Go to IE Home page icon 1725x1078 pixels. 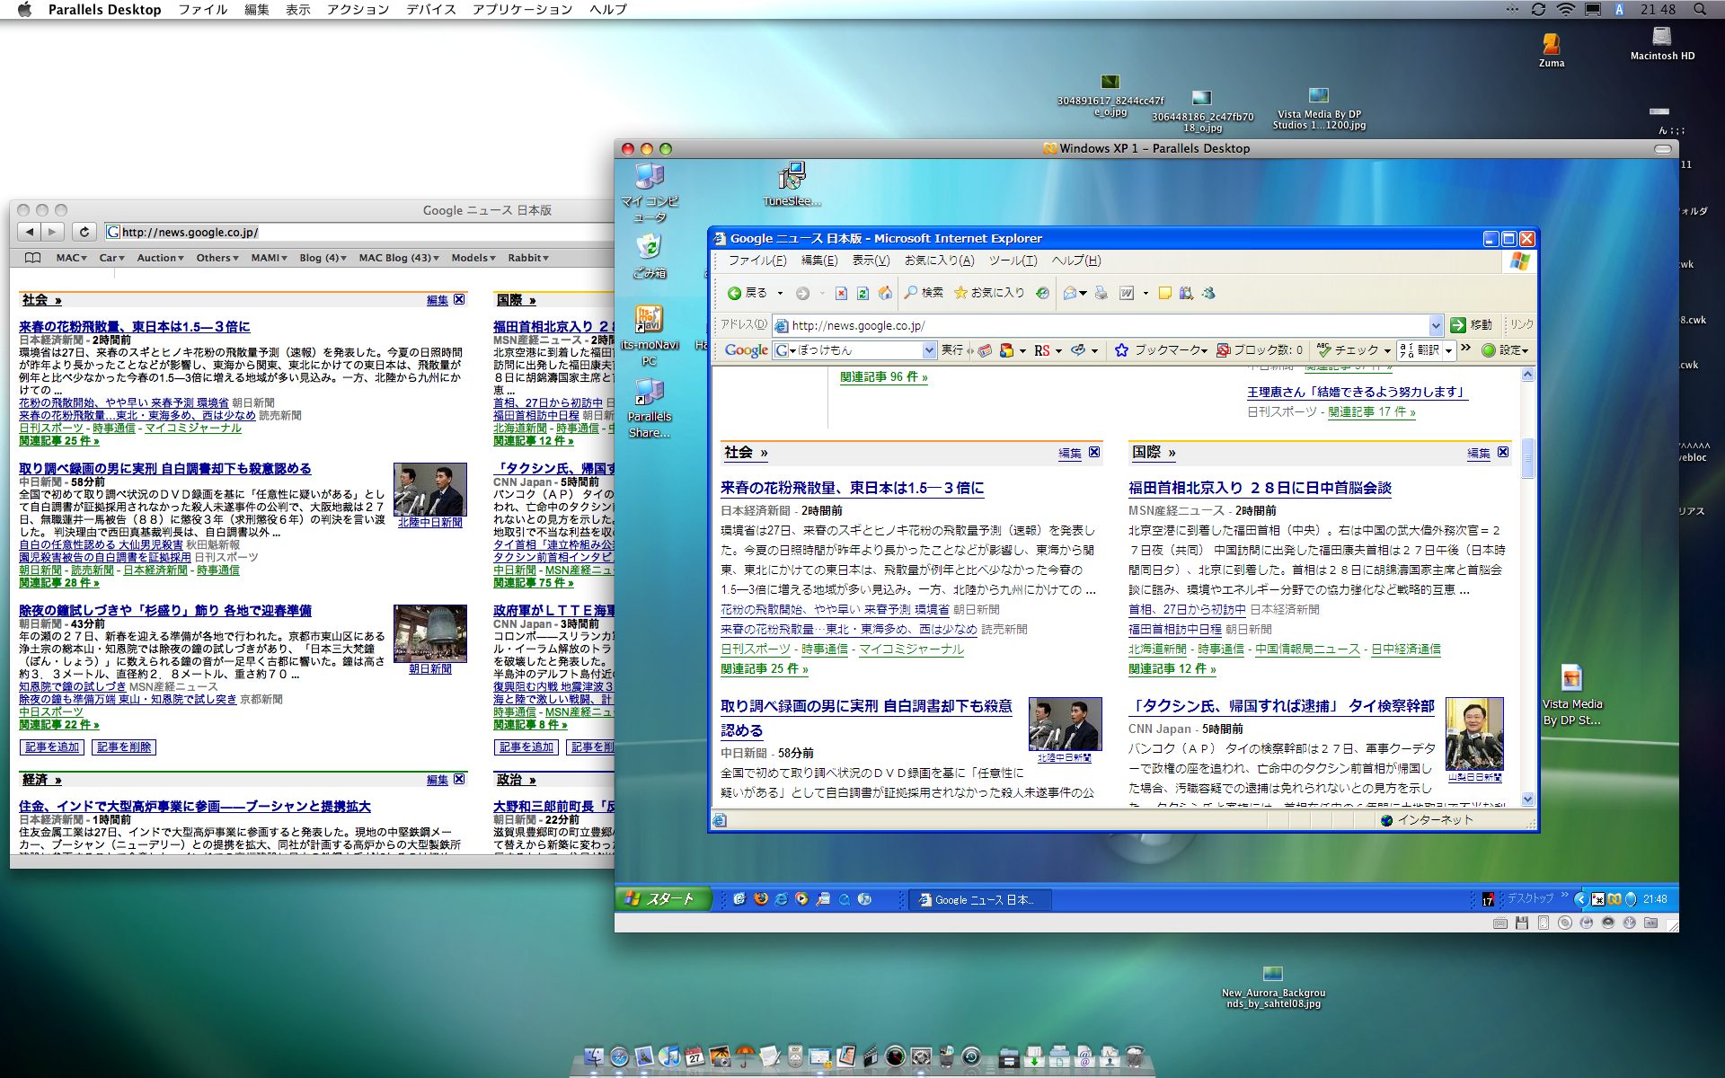[885, 293]
